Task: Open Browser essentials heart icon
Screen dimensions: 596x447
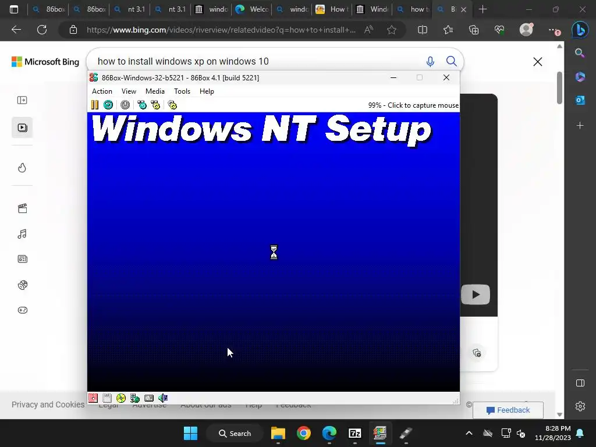Action: pyautogui.click(x=499, y=30)
